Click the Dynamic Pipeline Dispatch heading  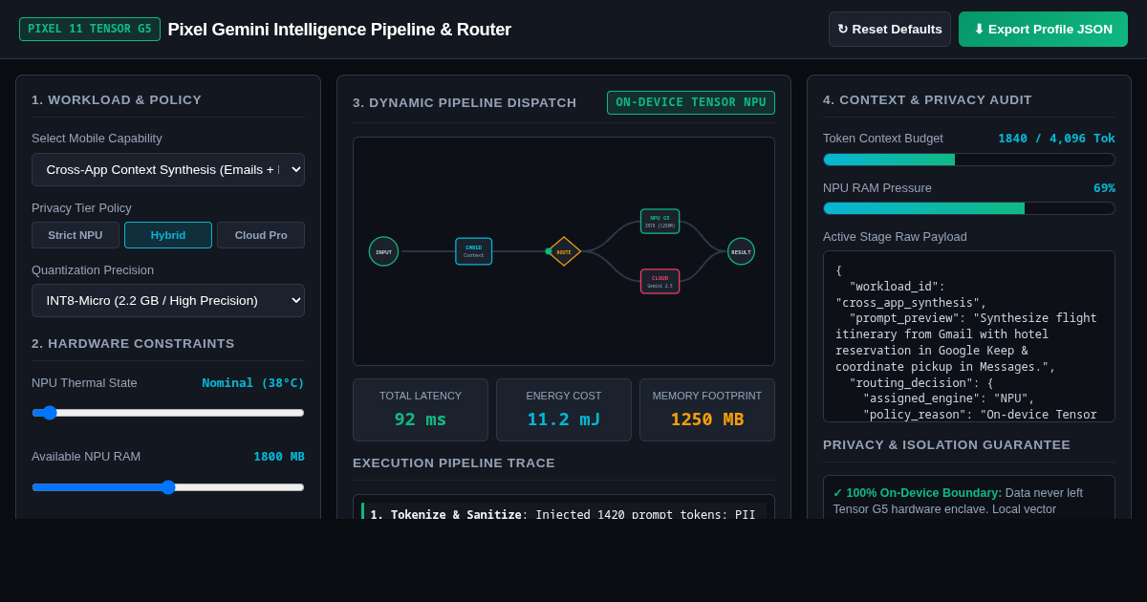click(465, 103)
